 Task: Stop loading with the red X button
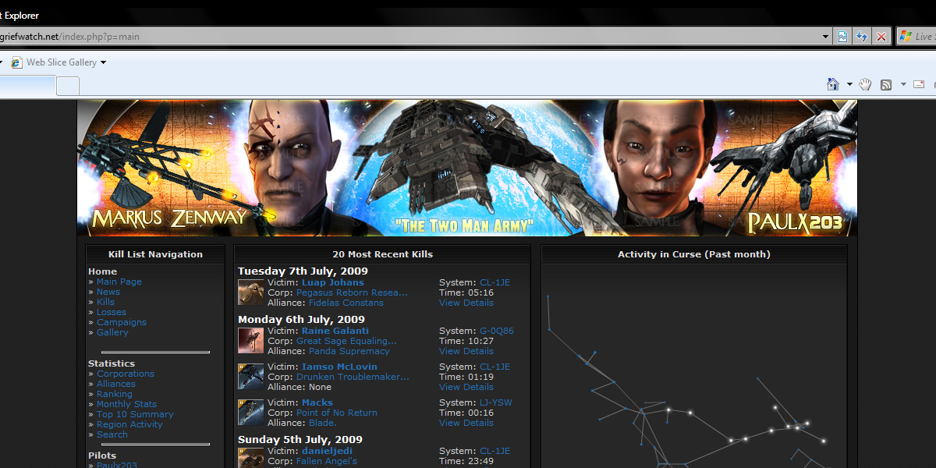pyautogui.click(x=881, y=37)
